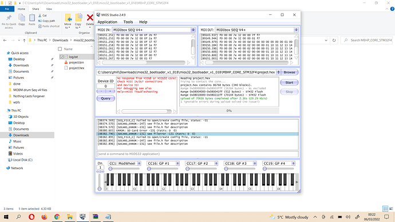Click the Paste shortcut icon in ribbon

coord(40,26)
